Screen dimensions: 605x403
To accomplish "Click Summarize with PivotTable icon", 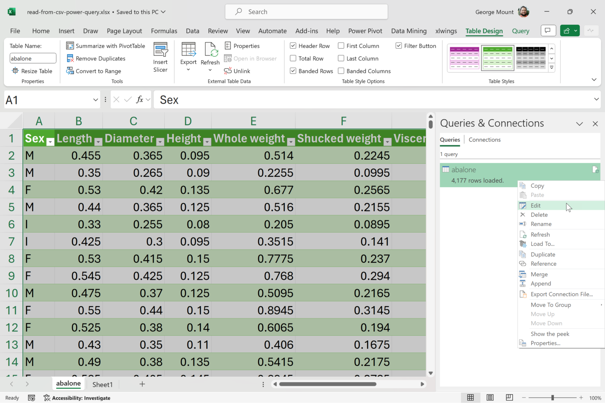I will tap(70, 46).
